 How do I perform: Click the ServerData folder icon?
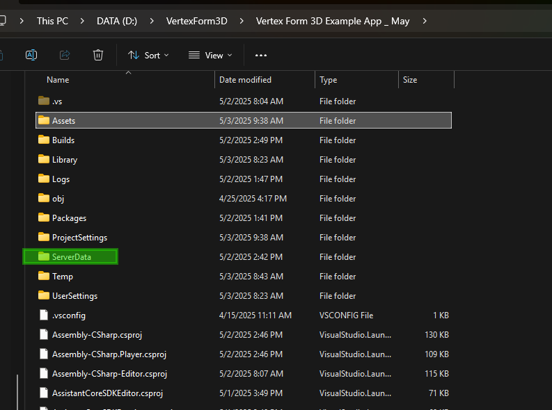point(44,256)
